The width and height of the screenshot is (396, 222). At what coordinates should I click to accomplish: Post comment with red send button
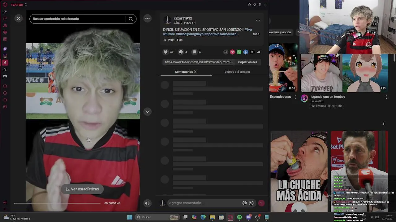click(261, 203)
